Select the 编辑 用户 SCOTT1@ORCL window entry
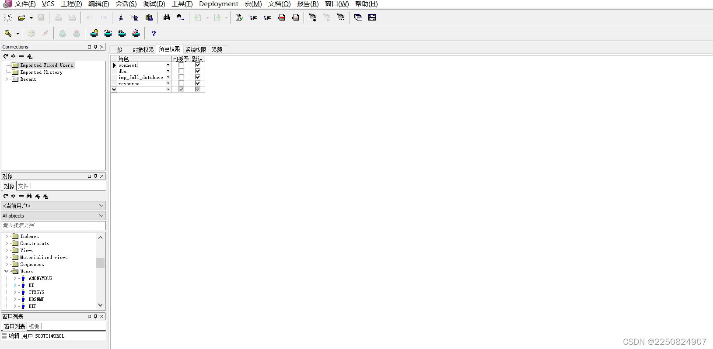713x349 pixels. click(x=36, y=336)
